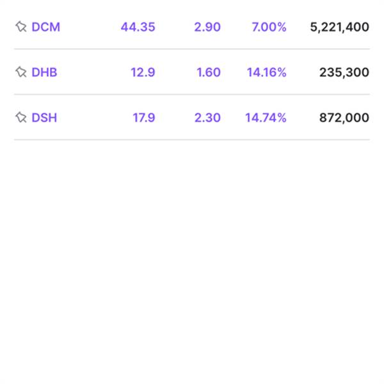Open the DHB ticker link
384x384 pixels.
tap(44, 72)
